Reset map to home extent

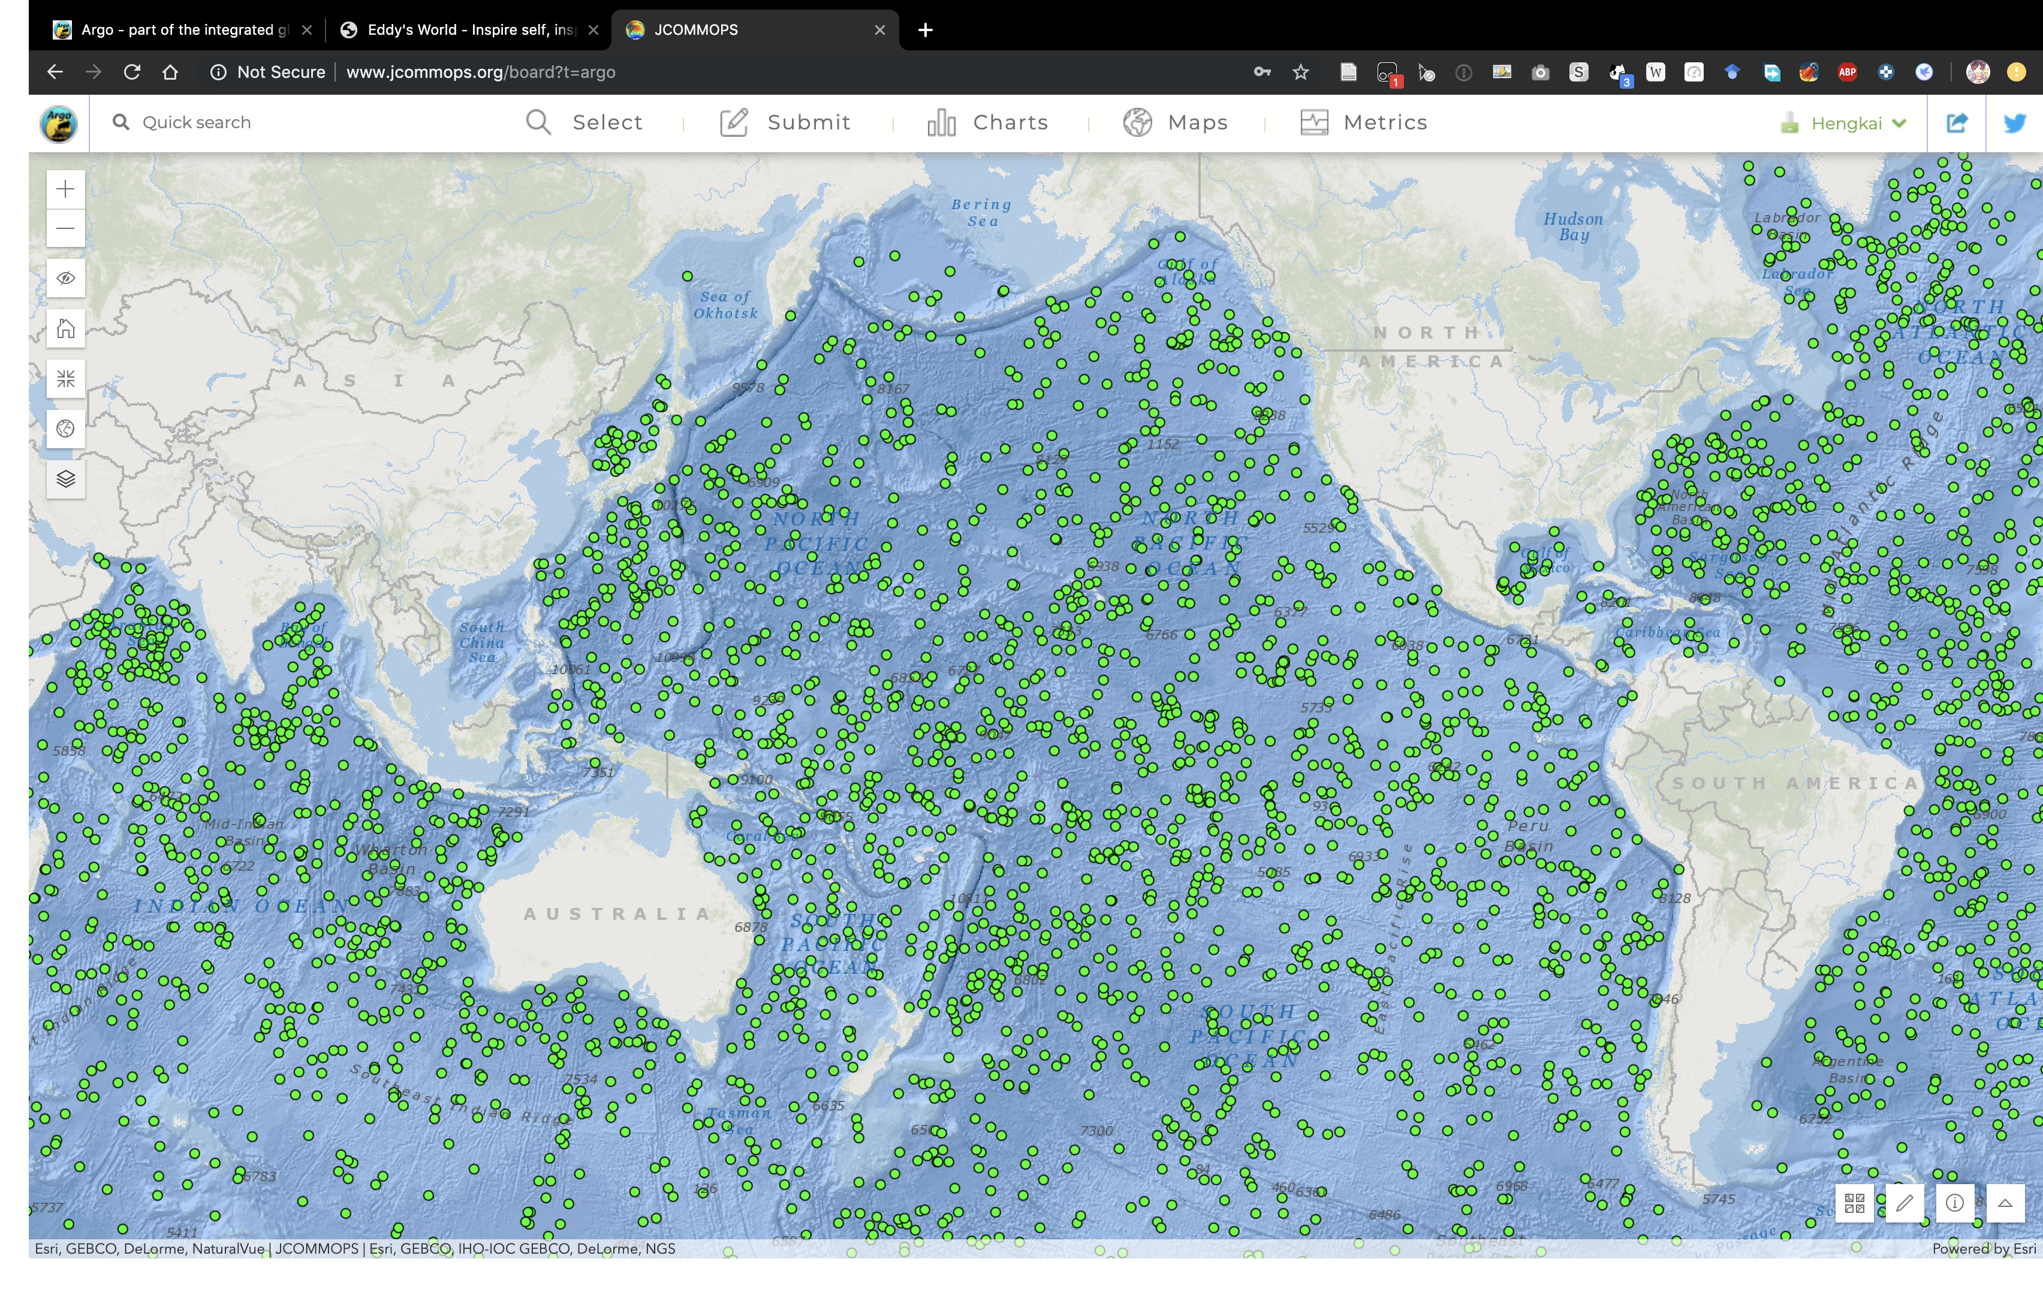tap(65, 328)
